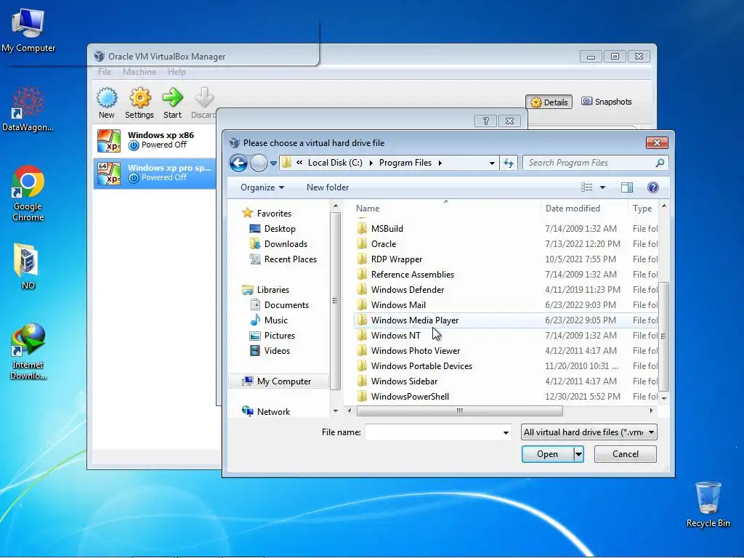Open the address bar history dropdown
The image size is (744, 558).
coord(492,163)
